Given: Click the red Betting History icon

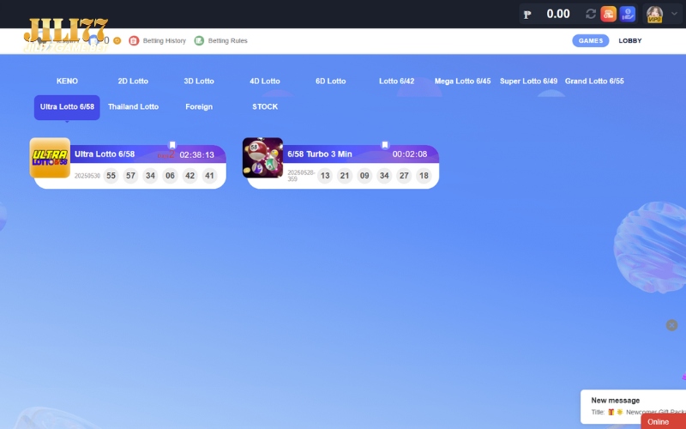Looking at the screenshot, I should tap(134, 40).
